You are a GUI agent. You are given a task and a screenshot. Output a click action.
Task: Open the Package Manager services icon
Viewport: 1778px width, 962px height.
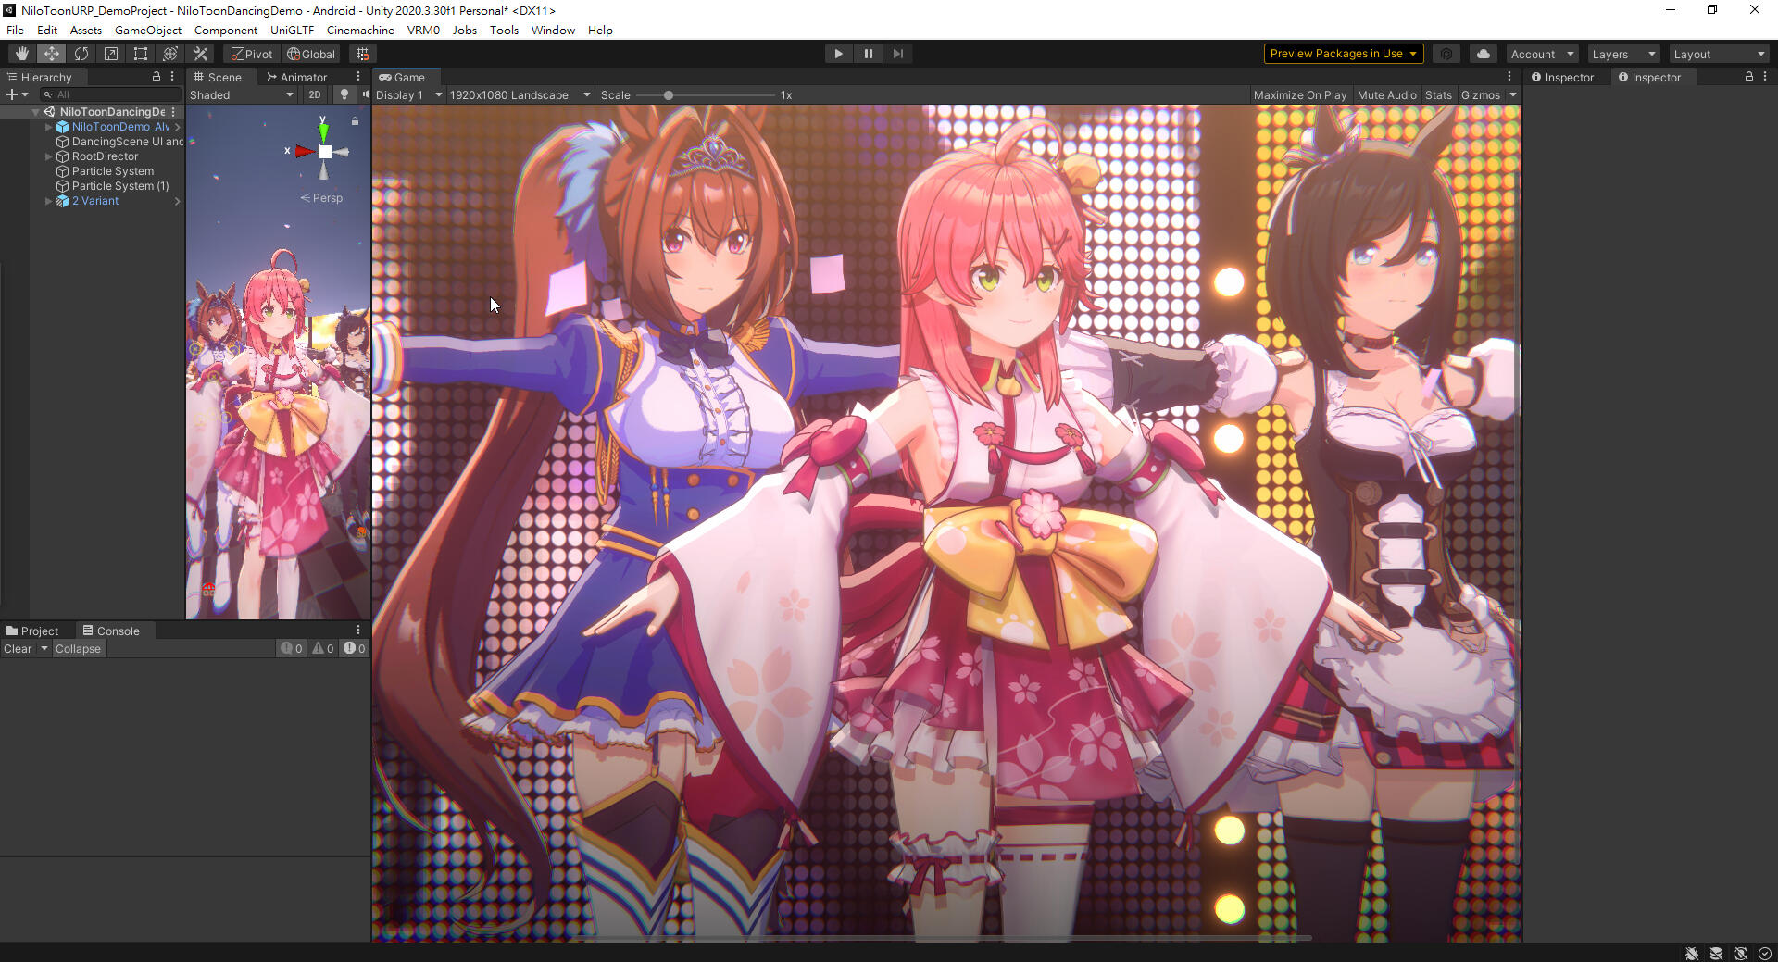(1446, 54)
